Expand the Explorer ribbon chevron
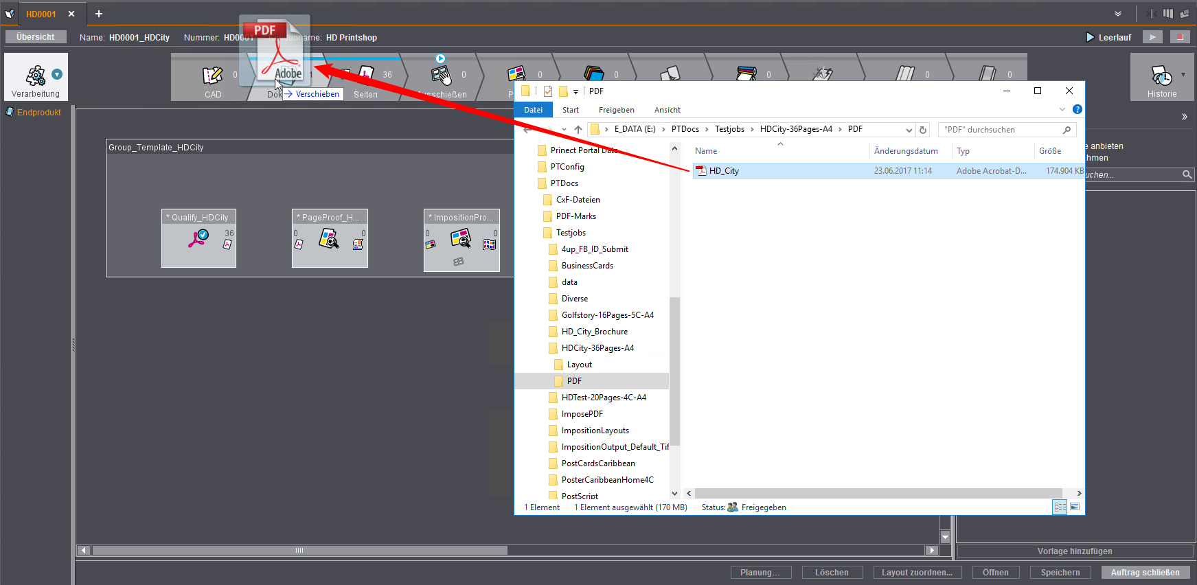 click(x=1062, y=109)
